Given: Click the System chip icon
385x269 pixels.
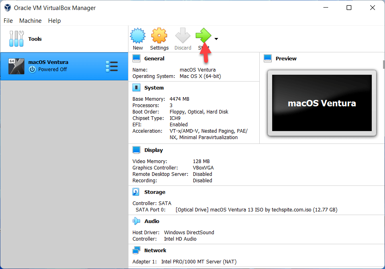Looking at the screenshot, I should coord(137,88).
